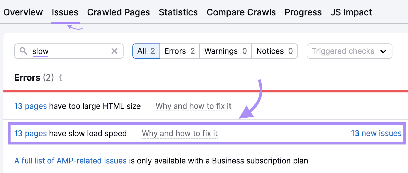Select the All issues filter
The width and height of the screenshot is (408, 173).
click(x=146, y=51)
